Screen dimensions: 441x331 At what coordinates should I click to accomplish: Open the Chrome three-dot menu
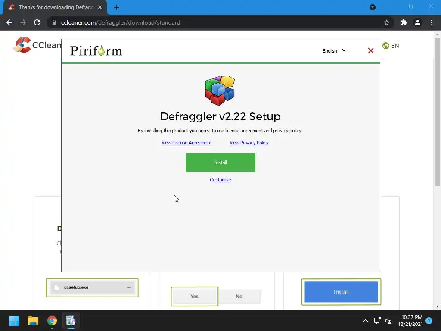click(432, 22)
